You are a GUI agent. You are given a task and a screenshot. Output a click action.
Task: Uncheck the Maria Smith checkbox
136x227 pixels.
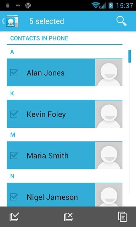[14, 155]
